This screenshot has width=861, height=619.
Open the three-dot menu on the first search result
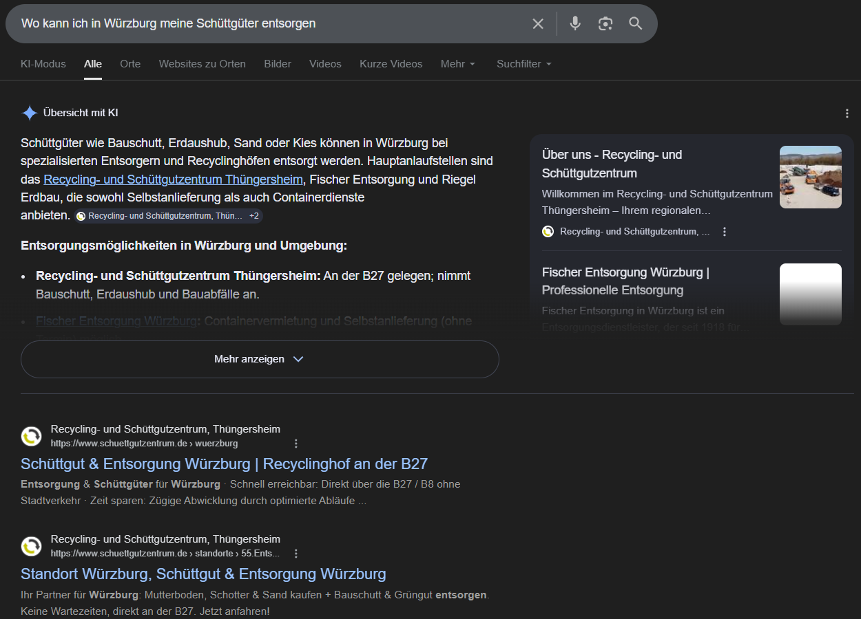click(296, 444)
